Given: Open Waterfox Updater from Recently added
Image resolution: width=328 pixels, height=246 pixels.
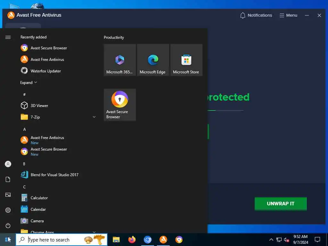Looking at the screenshot, I should click(58, 71).
